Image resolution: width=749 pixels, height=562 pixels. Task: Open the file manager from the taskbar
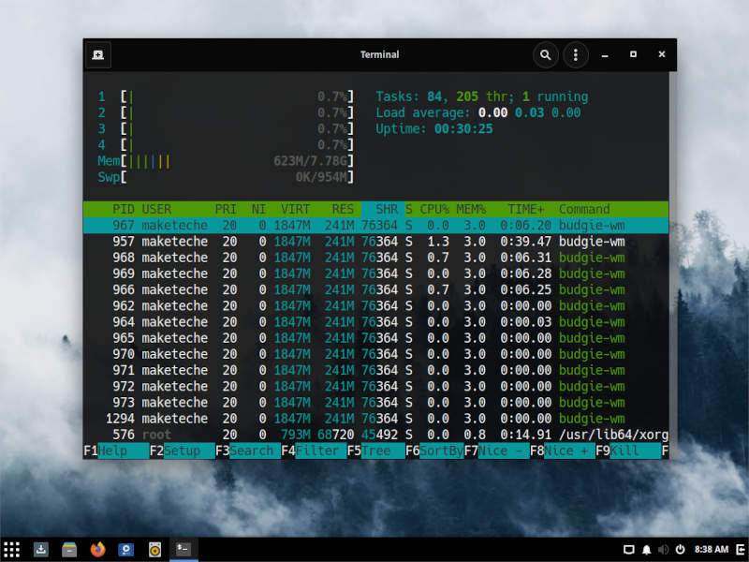pyautogui.click(x=68, y=550)
